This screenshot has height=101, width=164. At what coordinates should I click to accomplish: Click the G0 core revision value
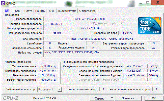154,48
